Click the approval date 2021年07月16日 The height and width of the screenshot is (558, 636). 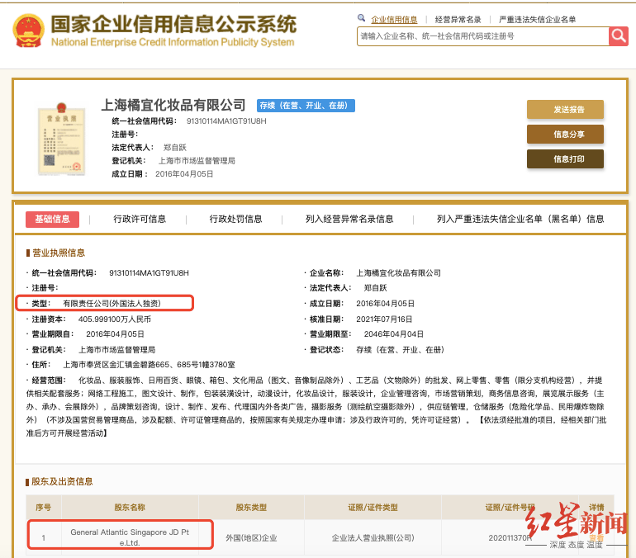[384, 319]
